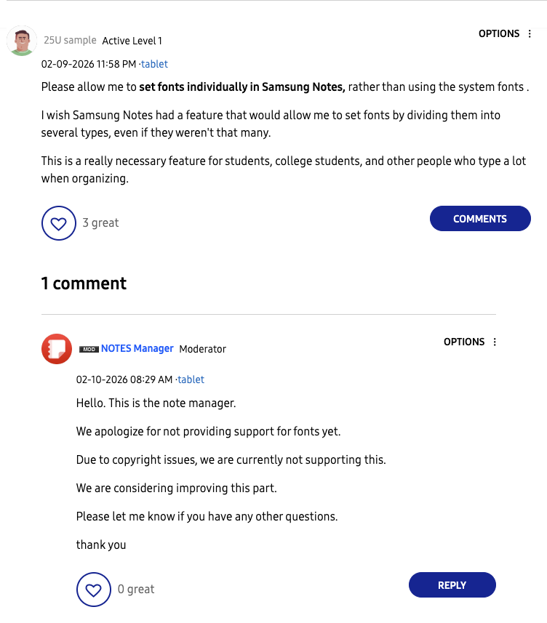Open the tablet link under the post date
This screenshot has height=623, width=547.
click(154, 64)
